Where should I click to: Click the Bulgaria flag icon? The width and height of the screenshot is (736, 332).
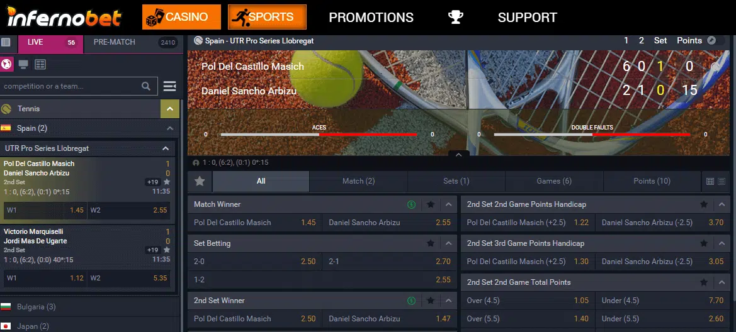[6, 307]
